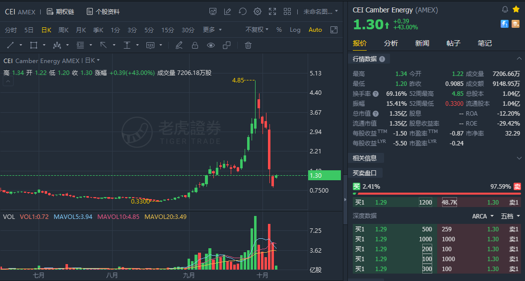Expand the line tool options arrow
This screenshot has height=281, width=525.
click(x=21, y=45)
